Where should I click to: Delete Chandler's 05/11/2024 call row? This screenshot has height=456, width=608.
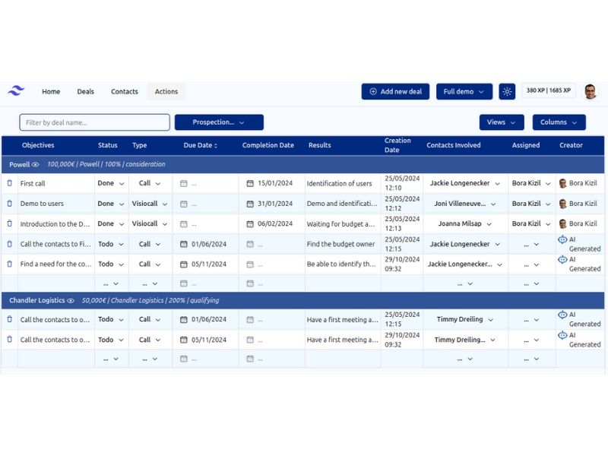(x=10, y=339)
